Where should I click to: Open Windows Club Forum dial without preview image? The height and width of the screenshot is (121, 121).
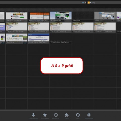pyautogui.click(x=61, y=39)
